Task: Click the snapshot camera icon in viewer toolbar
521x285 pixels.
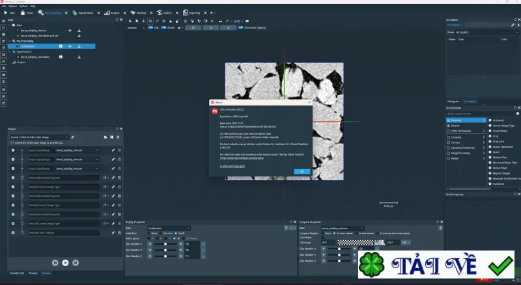Action: click(247, 21)
